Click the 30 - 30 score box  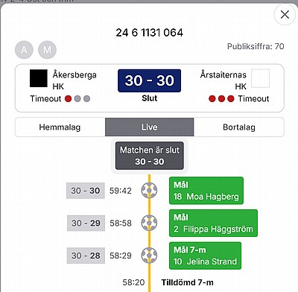click(149, 80)
